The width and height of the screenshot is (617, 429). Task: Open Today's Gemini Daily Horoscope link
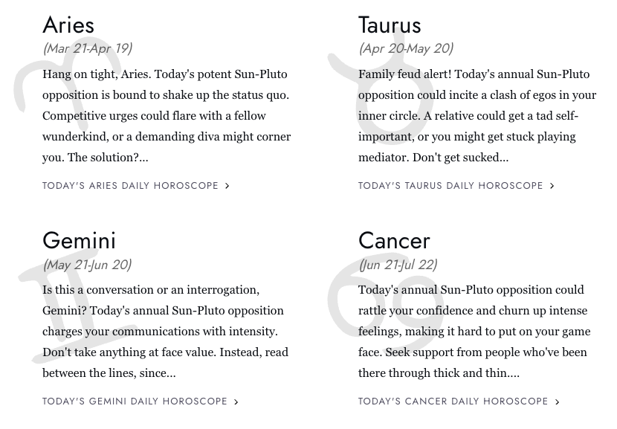pos(140,401)
